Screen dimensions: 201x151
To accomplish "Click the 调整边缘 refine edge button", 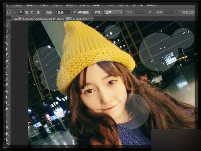I will pyautogui.click(x=188, y=12).
